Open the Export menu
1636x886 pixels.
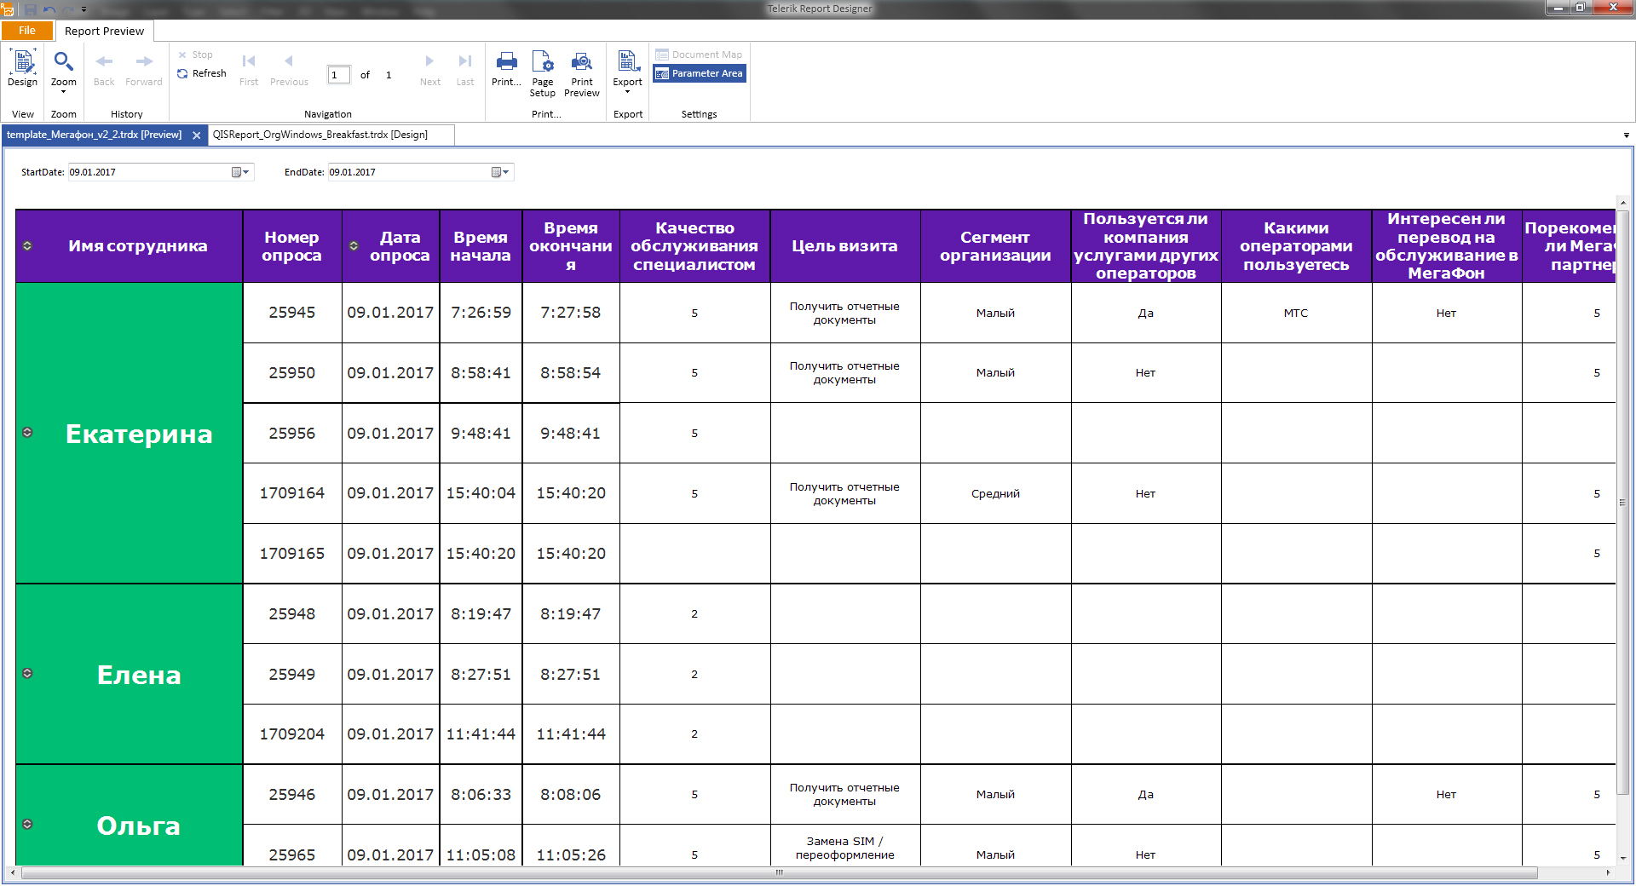pos(627,72)
